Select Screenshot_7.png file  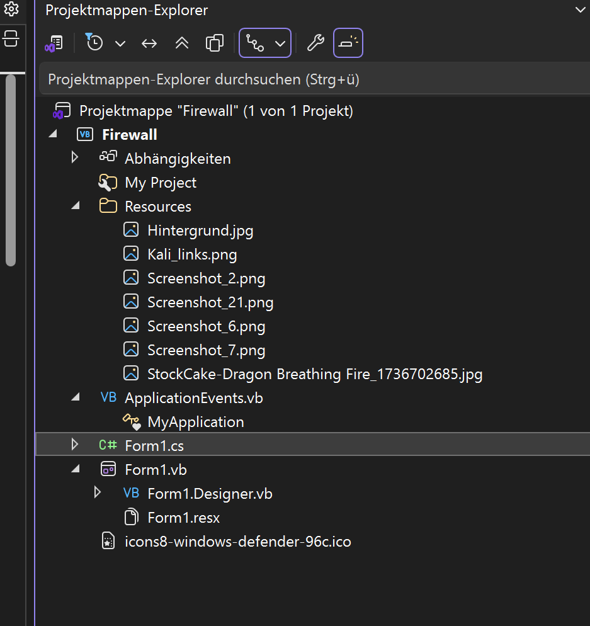(x=207, y=351)
